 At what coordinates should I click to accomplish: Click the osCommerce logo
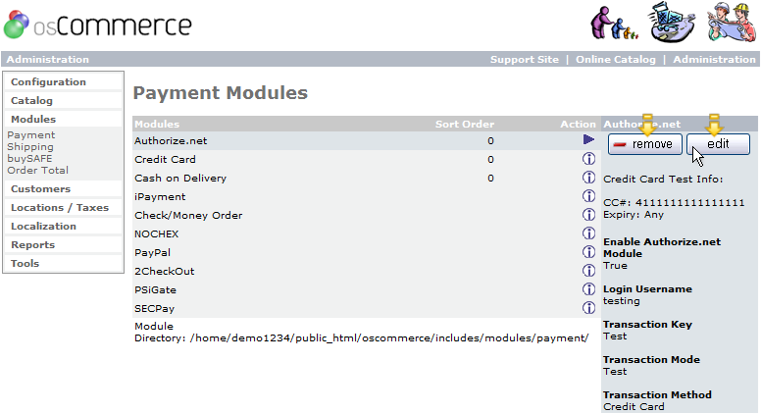pos(98,25)
